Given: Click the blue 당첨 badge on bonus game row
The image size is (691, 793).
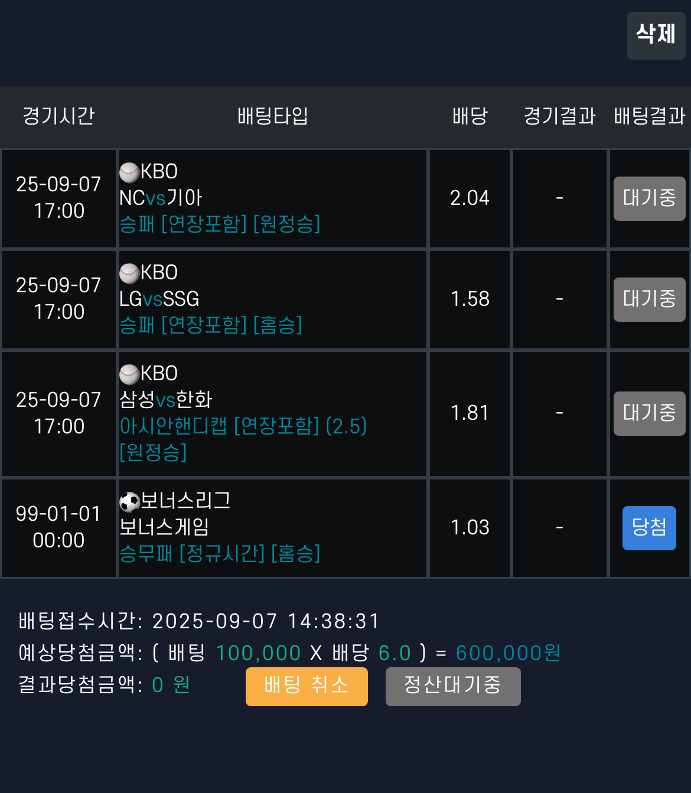Looking at the screenshot, I should coord(649,527).
